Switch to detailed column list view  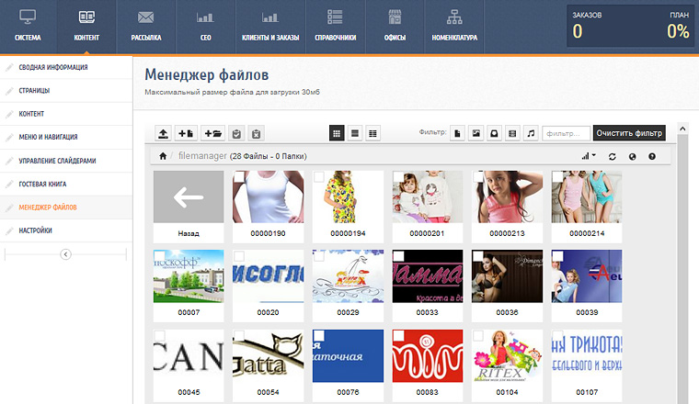pyautogui.click(x=372, y=133)
